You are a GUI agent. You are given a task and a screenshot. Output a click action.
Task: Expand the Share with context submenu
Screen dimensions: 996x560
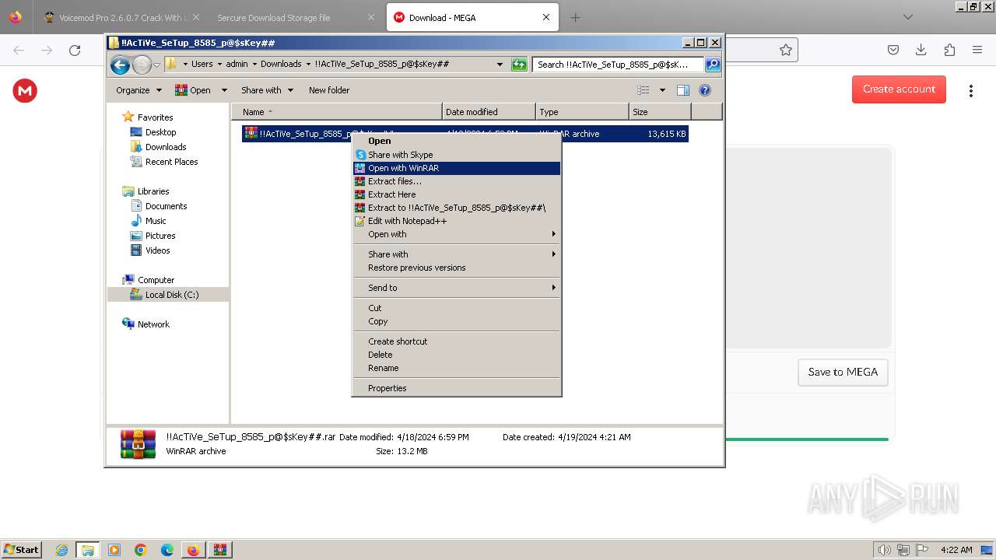457,254
